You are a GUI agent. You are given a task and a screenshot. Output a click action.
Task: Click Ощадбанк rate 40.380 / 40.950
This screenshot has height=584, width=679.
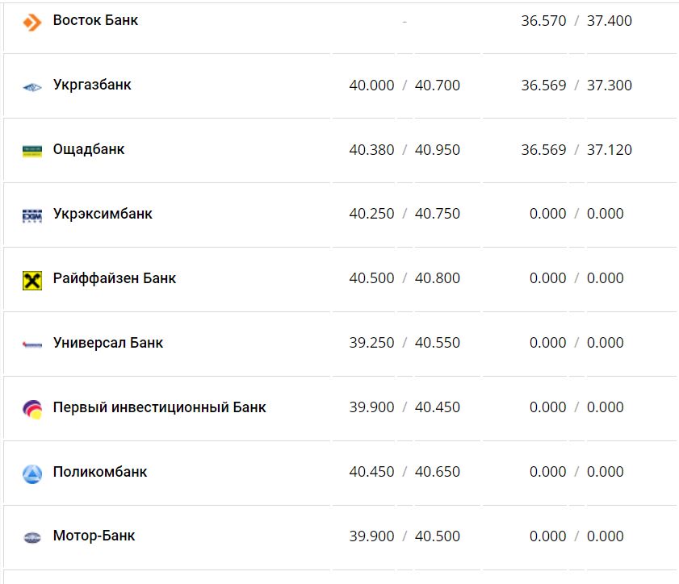404,150
